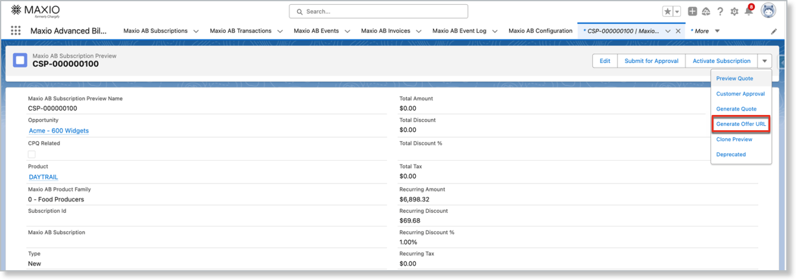Screen dimensions: 796x280
Task: Open the Acme - 600 Widgets opportunity link
Action: pos(59,131)
